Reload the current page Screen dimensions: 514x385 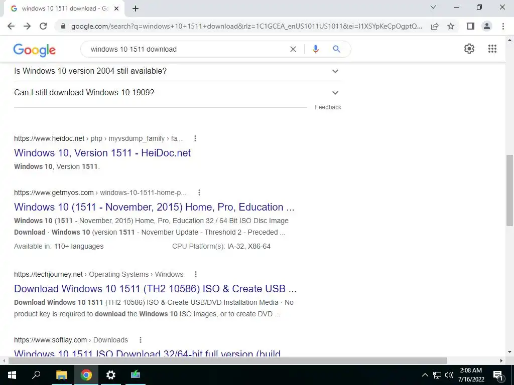pyautogui.click(x=43, y=26)
